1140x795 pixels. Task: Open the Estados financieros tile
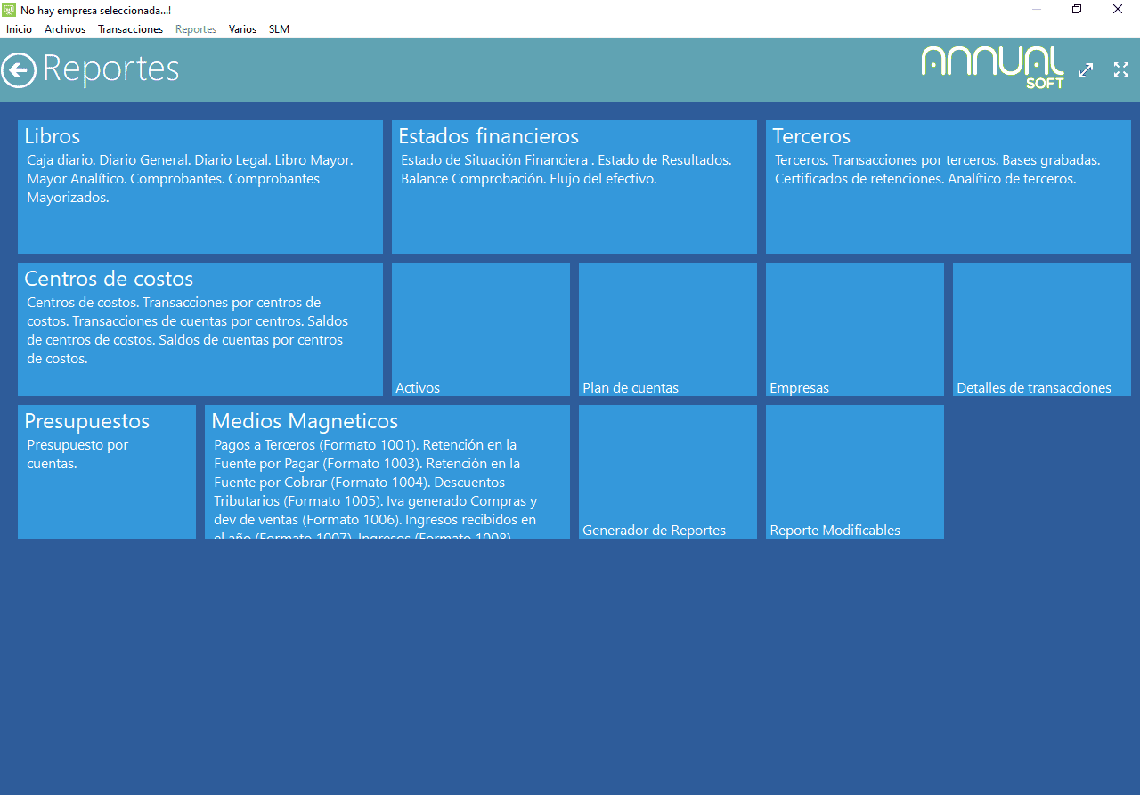tap(574, 187)
